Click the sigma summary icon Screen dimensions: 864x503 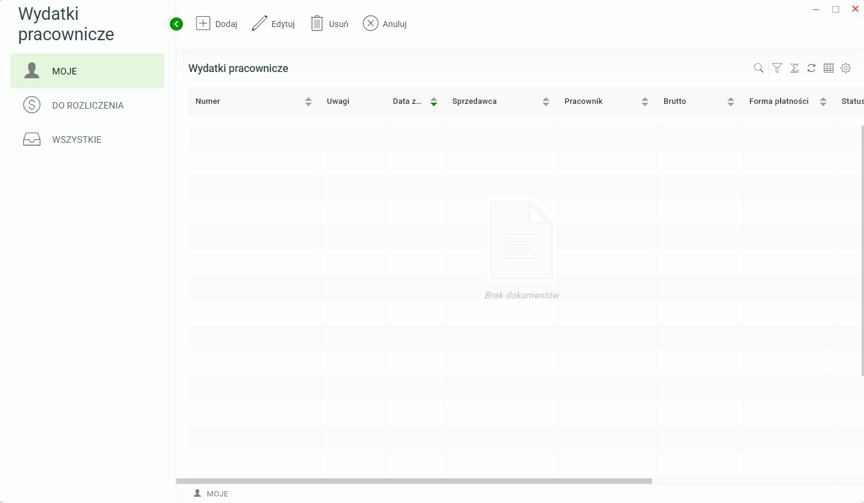click(x=794, y=68)
